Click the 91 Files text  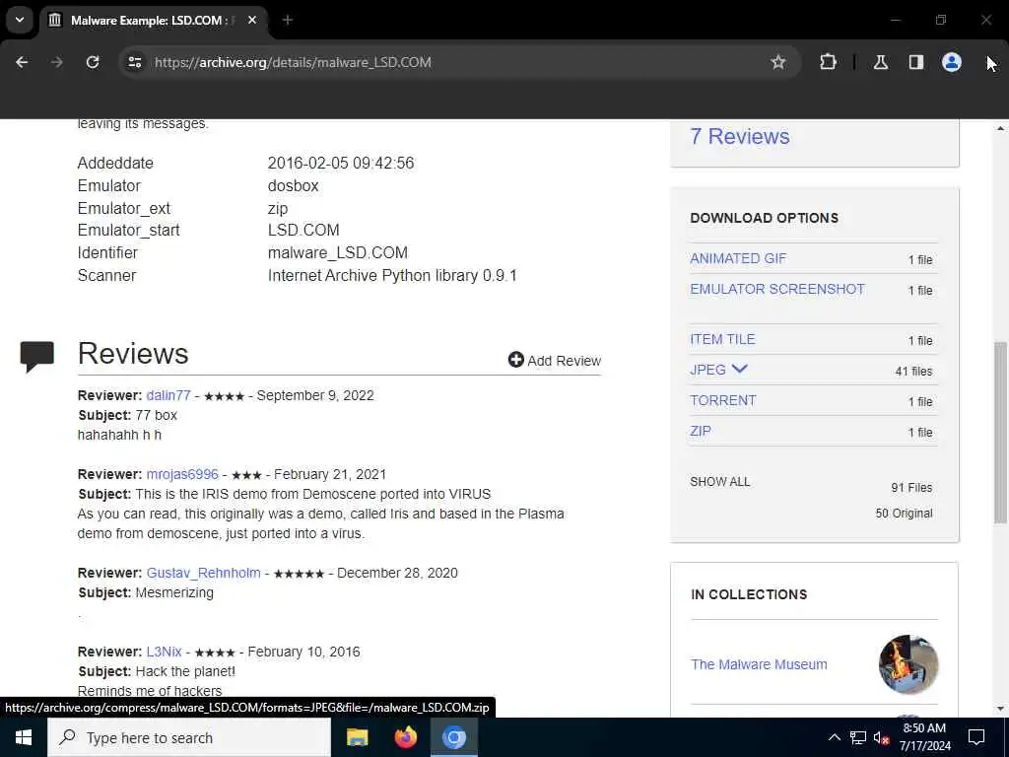(x=911, y=488)
